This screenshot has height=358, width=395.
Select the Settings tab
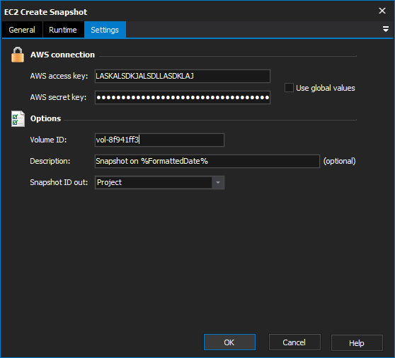tap(105, 30)
